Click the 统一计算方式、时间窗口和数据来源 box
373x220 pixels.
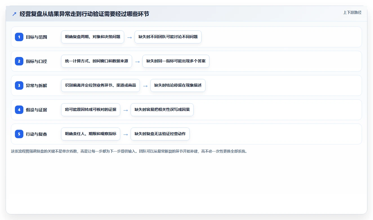pos(97,61)
